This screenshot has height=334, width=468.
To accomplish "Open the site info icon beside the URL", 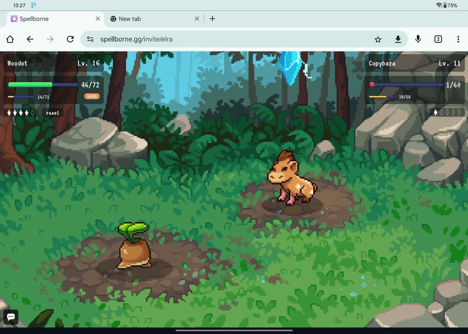I will (90, 39).
